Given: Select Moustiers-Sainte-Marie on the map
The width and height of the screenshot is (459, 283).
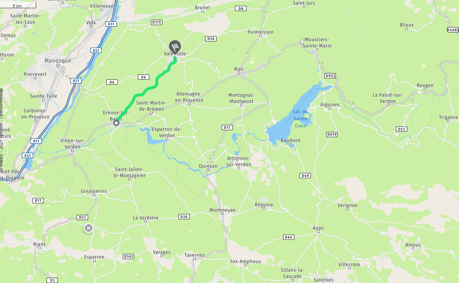Looking at the screenshot, I should [317, 43].
